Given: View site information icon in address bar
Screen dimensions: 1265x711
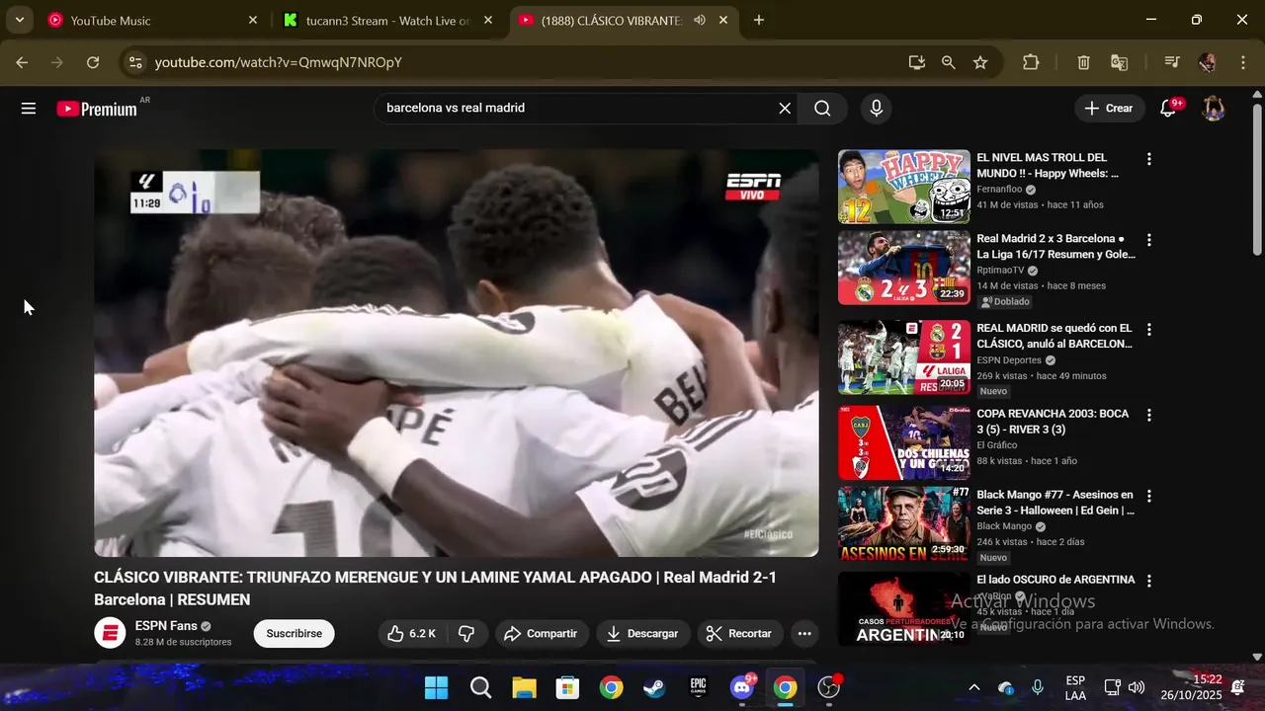Looking at the screenshot, I should pos(135,62).
